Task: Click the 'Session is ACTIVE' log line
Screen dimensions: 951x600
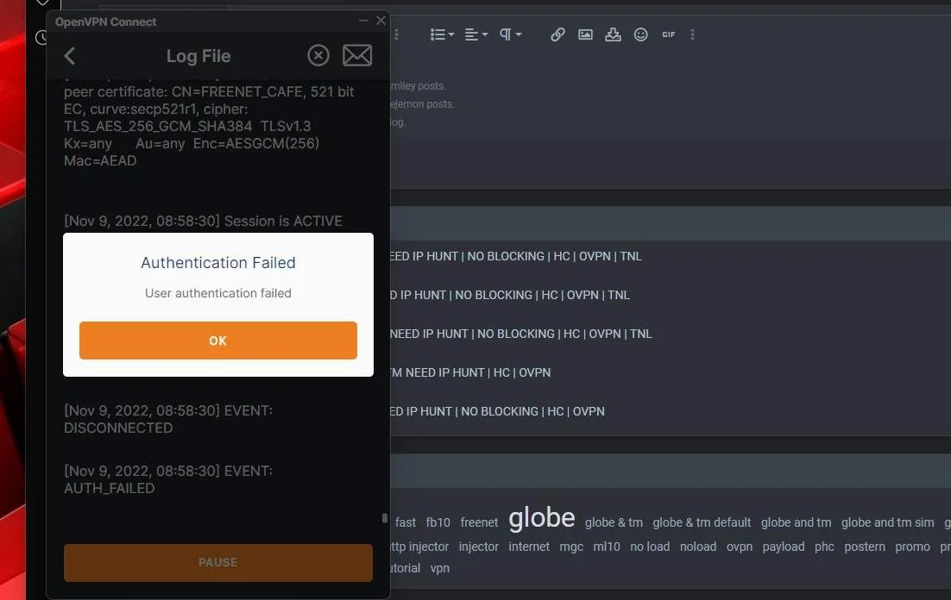Action: coord(203,222)
